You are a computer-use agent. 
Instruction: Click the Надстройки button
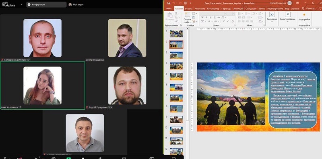pos(304,17)
